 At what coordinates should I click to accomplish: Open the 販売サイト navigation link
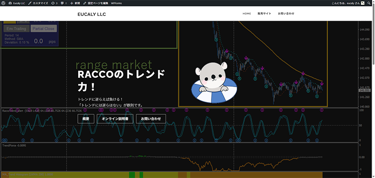coord(264,14)
